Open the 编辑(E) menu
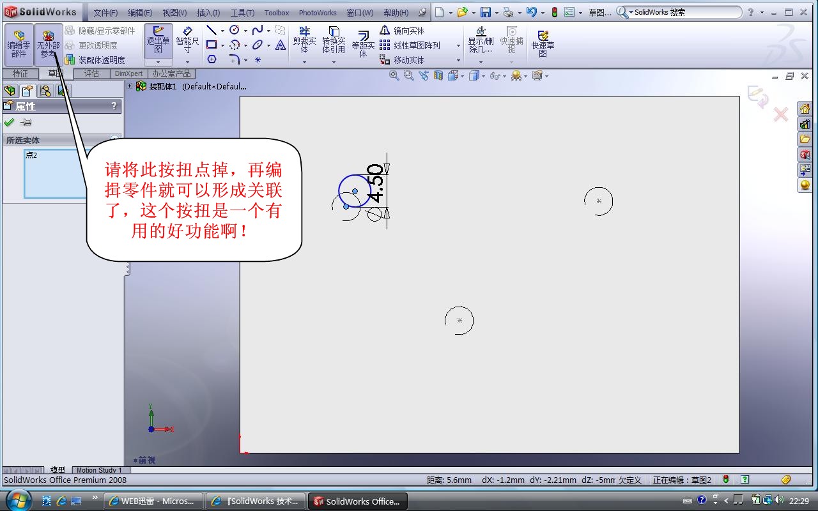Image resolution: width=818 pixels, height=511 pixels. pyautogui.click(x=140, y=13)
